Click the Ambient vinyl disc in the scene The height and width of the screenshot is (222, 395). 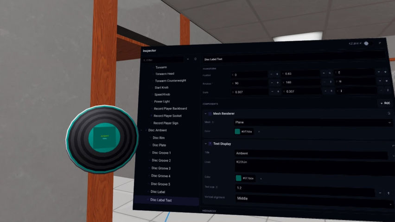pyautogui.click(x=102, y=139)
